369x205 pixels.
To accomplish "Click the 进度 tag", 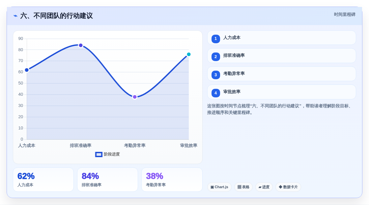I will pyautogui.click(x=264, y=187).
